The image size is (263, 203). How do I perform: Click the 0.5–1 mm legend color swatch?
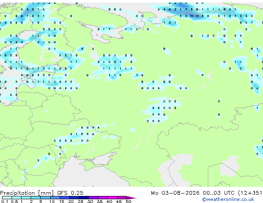(17, 198)
